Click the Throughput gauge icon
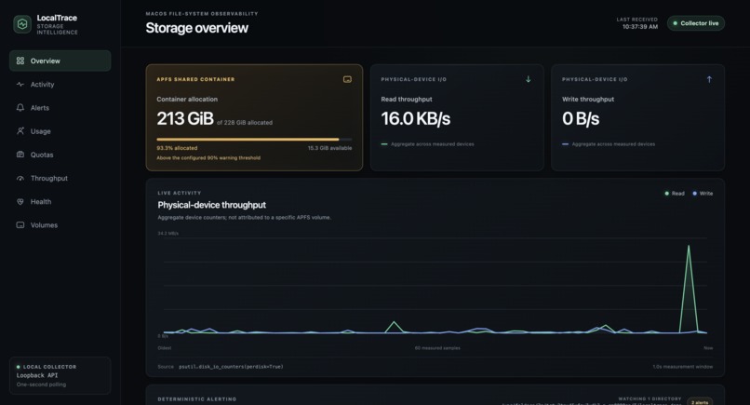The height and width of the screenshot is (405, 750). (20, 178)
